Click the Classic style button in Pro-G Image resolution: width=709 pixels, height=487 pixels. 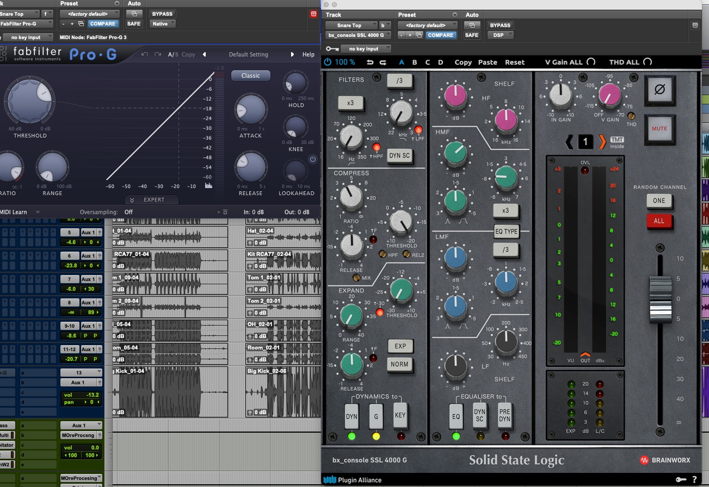coord(251,76)
